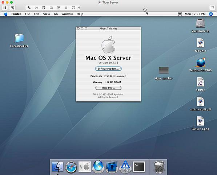Launch Safari from the Dock

(x=71, y=167)
